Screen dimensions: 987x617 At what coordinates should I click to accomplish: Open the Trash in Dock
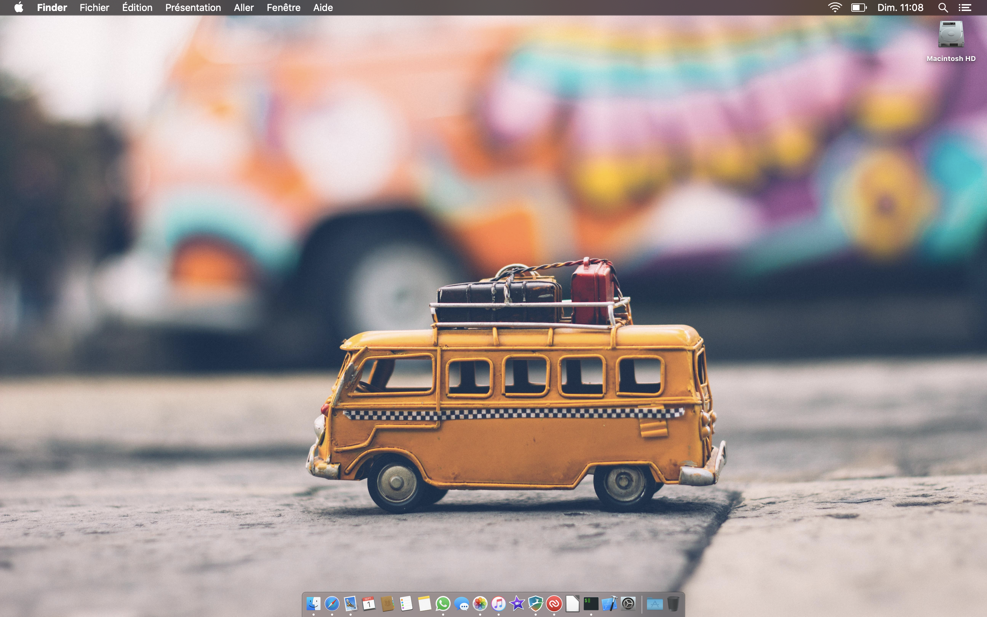tap(673, 604)
